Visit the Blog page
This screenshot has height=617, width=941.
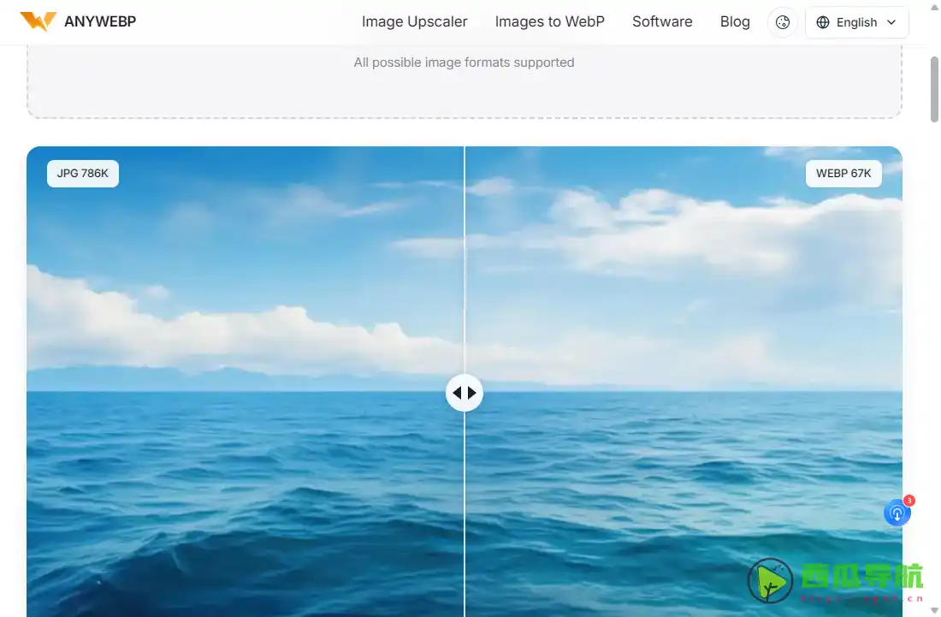[735, 21]
